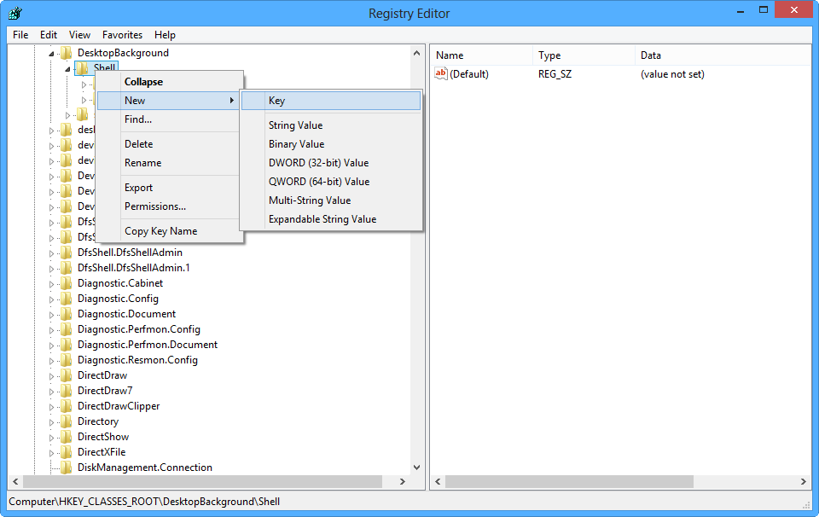
Task: Open Permissions... from the context menu
Action: point(170,206)
